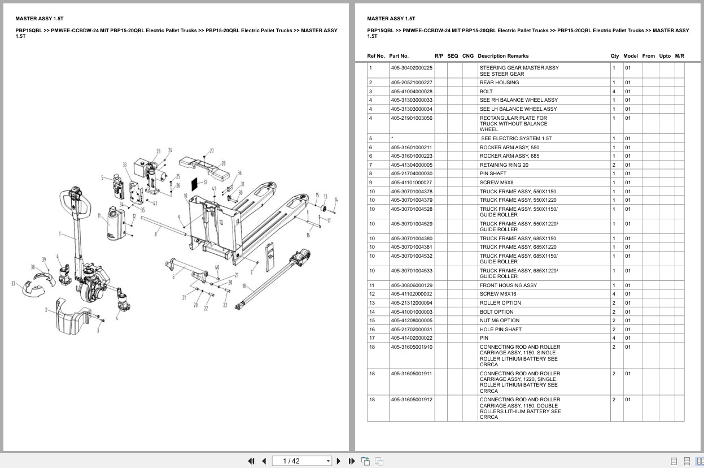704x468 pixels.
Task: Click MASTER ASSY 1.5T title on left page
Action: tap(40, 19)
